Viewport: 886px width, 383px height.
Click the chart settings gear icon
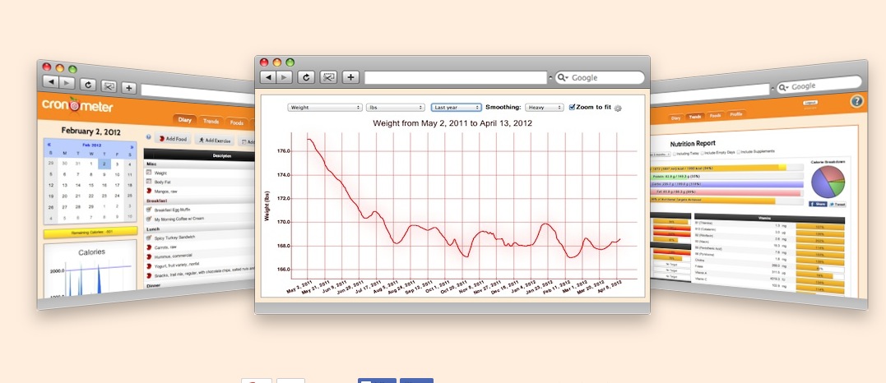pyautogui.click(x=618, y=108)
